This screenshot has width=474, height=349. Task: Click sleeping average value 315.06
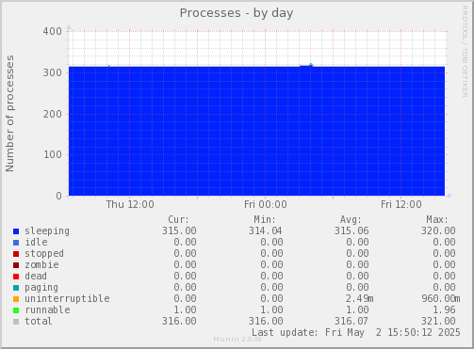(x=351, y=230)
